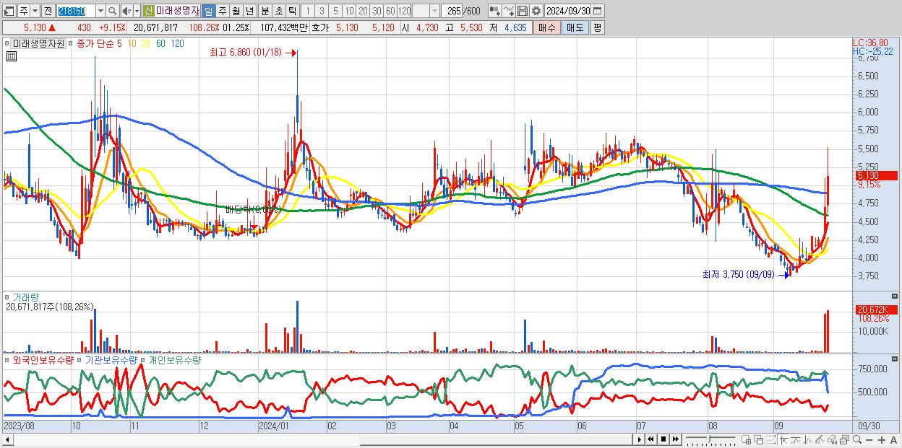
Task: Click the magnifier stock search icon
Action: 113,11
